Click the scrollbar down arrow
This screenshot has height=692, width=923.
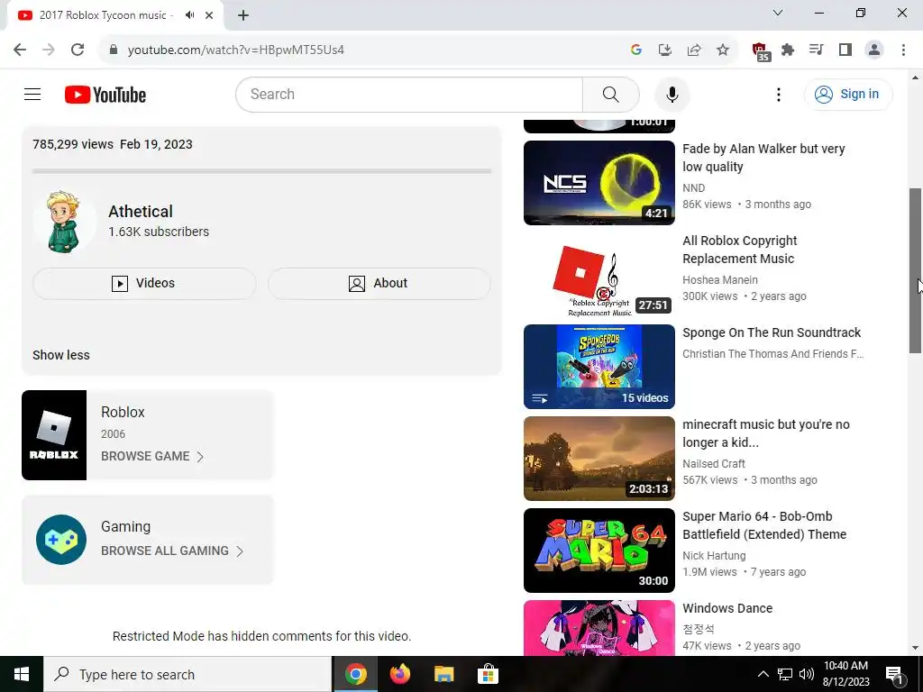click(x=915, y=648)
